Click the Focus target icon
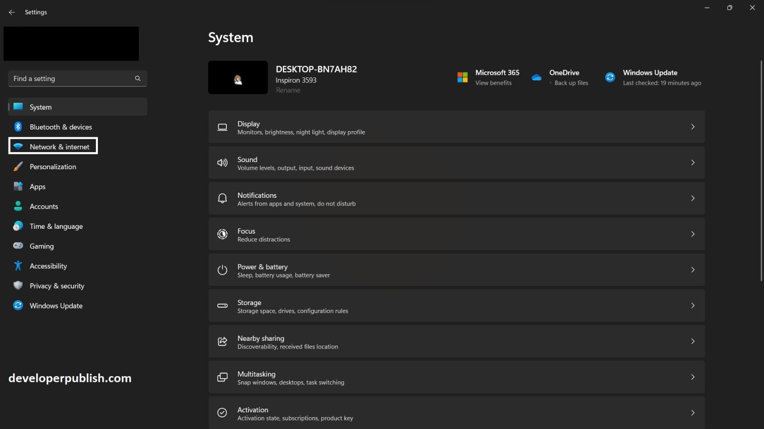The height and width of the screenshot is (429, 764). 223,234
